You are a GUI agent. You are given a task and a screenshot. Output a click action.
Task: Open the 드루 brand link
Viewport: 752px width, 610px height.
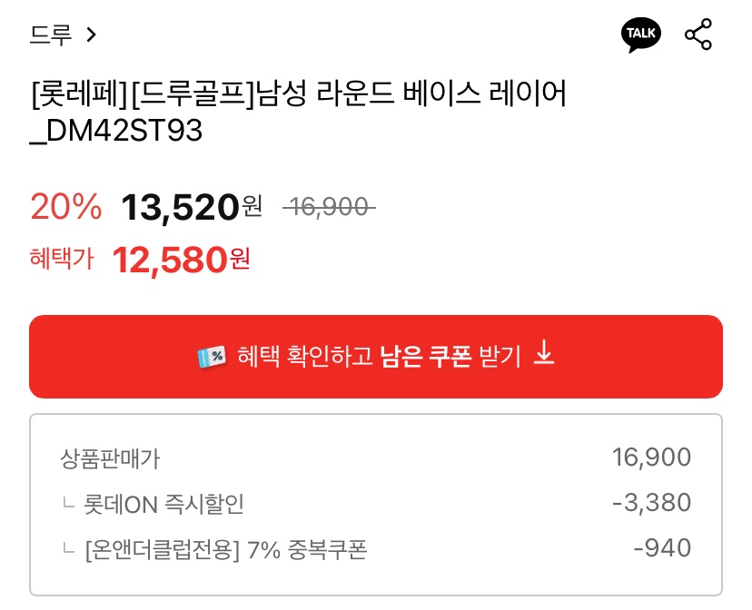[x=51, y=34]
